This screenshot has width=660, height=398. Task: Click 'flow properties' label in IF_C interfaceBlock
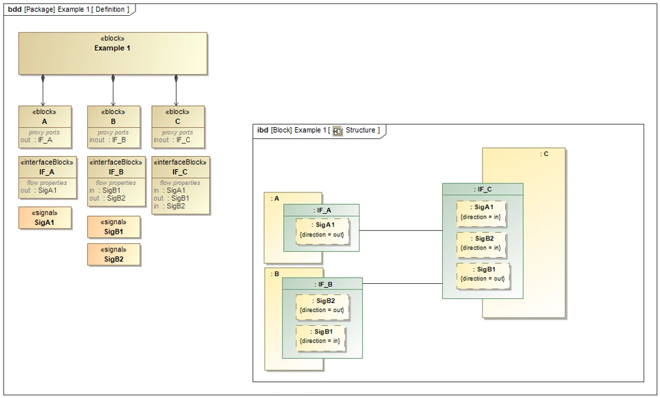pos(180,183)
